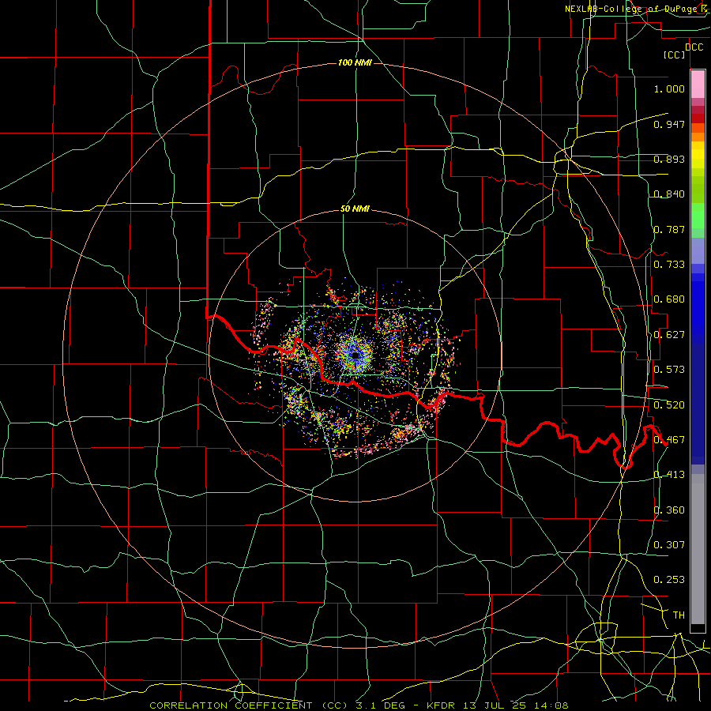Click the 0.413 scale value
Image resolution: width=711 pixels, height=711 pixels.
coord(669,475)
